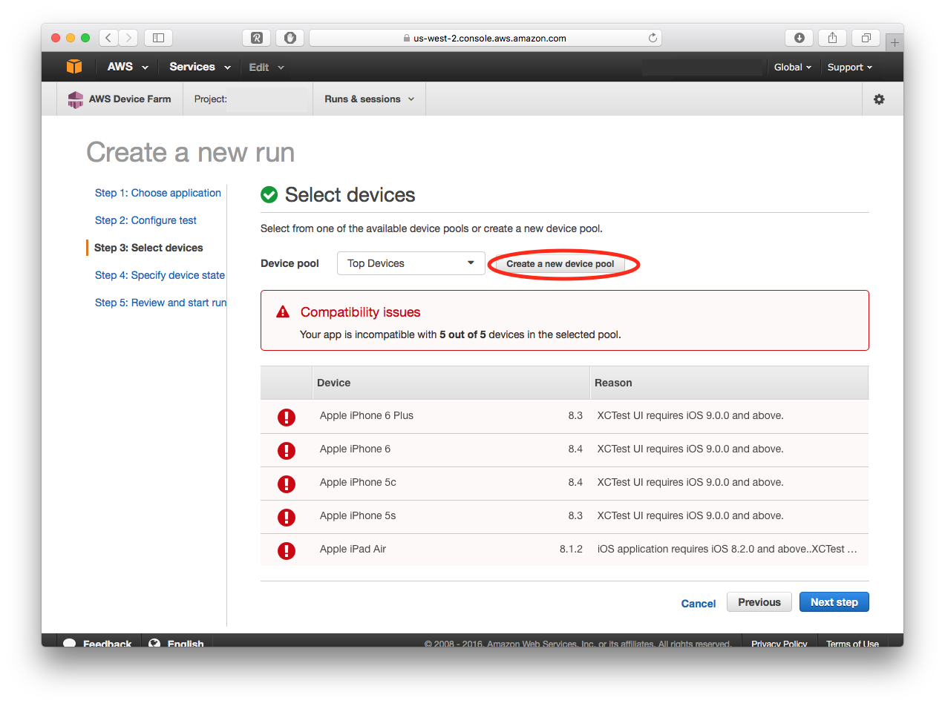Click the error icon in the Apple iPhone 6 8.4 row
The image size is (945, 706).
287,450
